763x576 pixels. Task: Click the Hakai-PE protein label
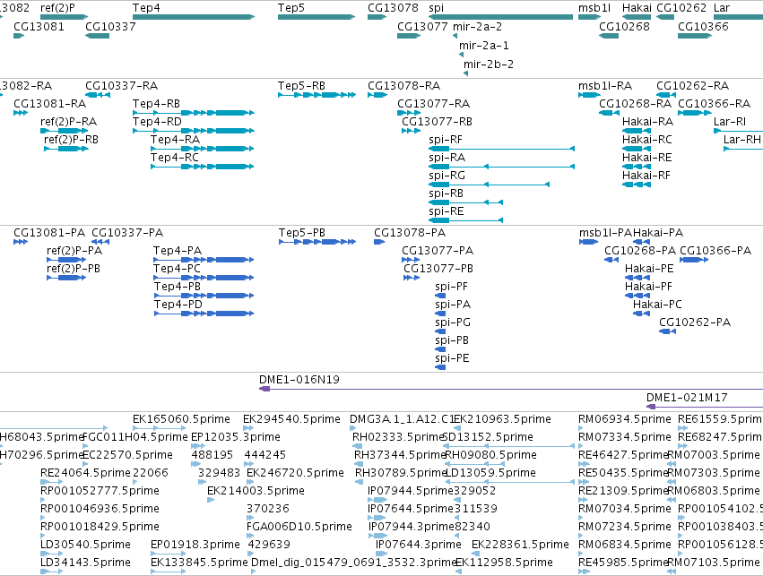click(x=649, y=269)
